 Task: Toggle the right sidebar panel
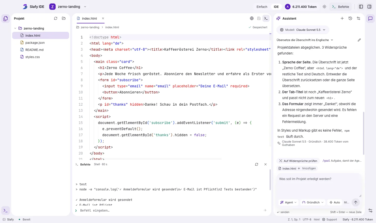369,7
